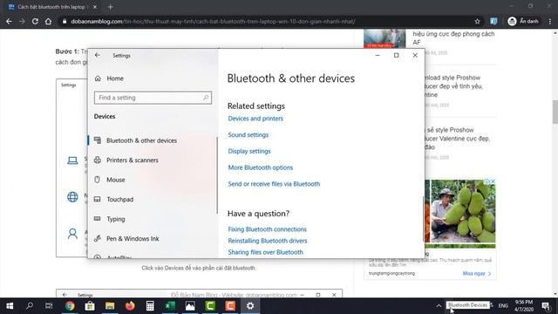Open Windows taskbar search
558x314 pixels.
click(30, 306)
